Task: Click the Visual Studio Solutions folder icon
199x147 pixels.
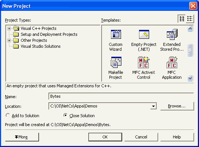Action: [x=16, y=46]
